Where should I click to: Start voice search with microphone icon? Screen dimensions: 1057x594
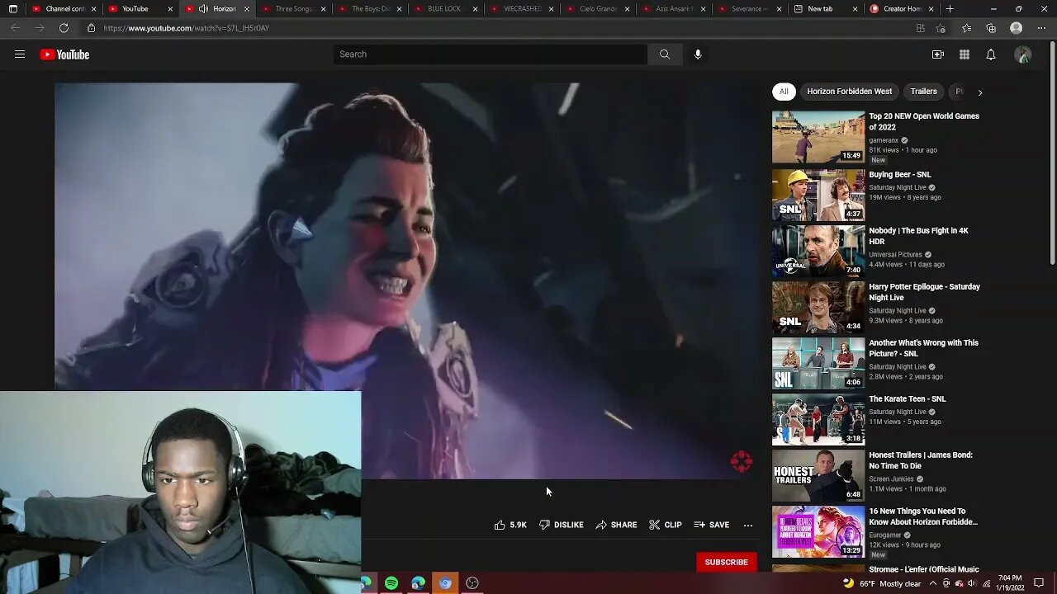[x=698, y=54]
